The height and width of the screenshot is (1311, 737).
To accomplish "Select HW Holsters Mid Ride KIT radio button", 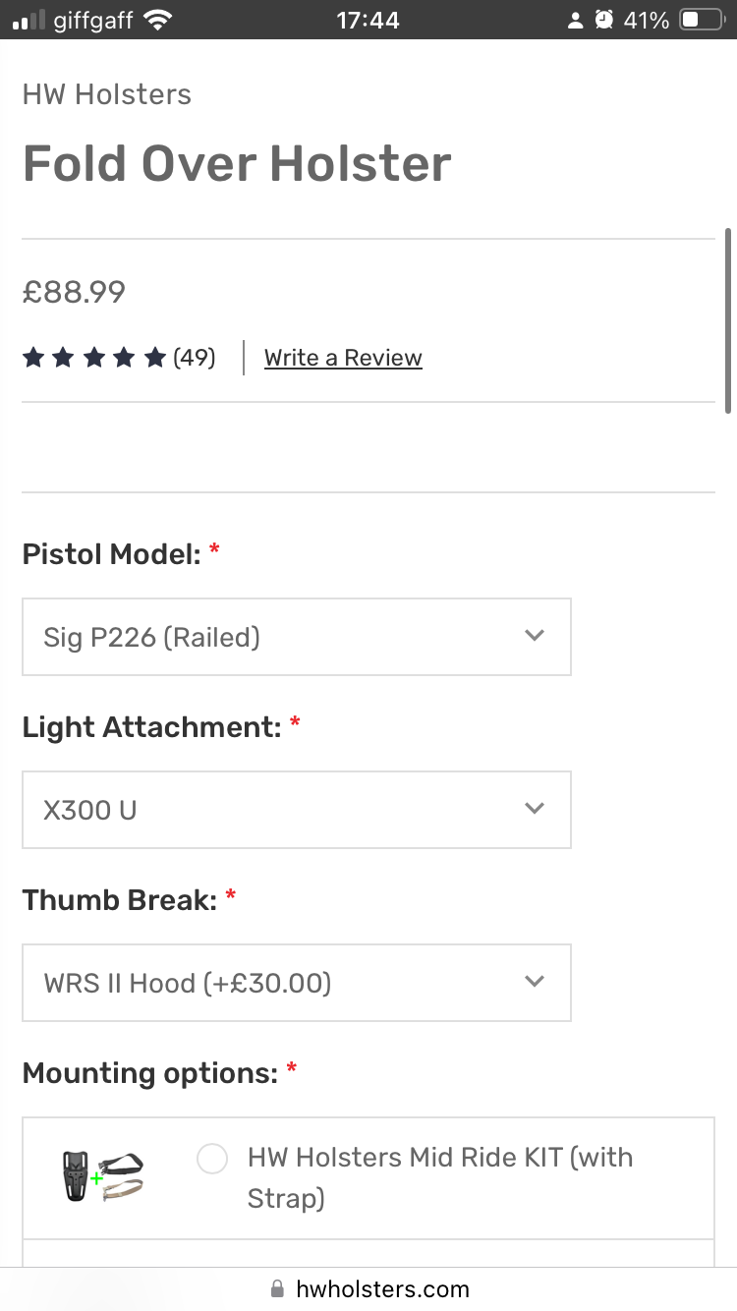I will pos(212,1159).
